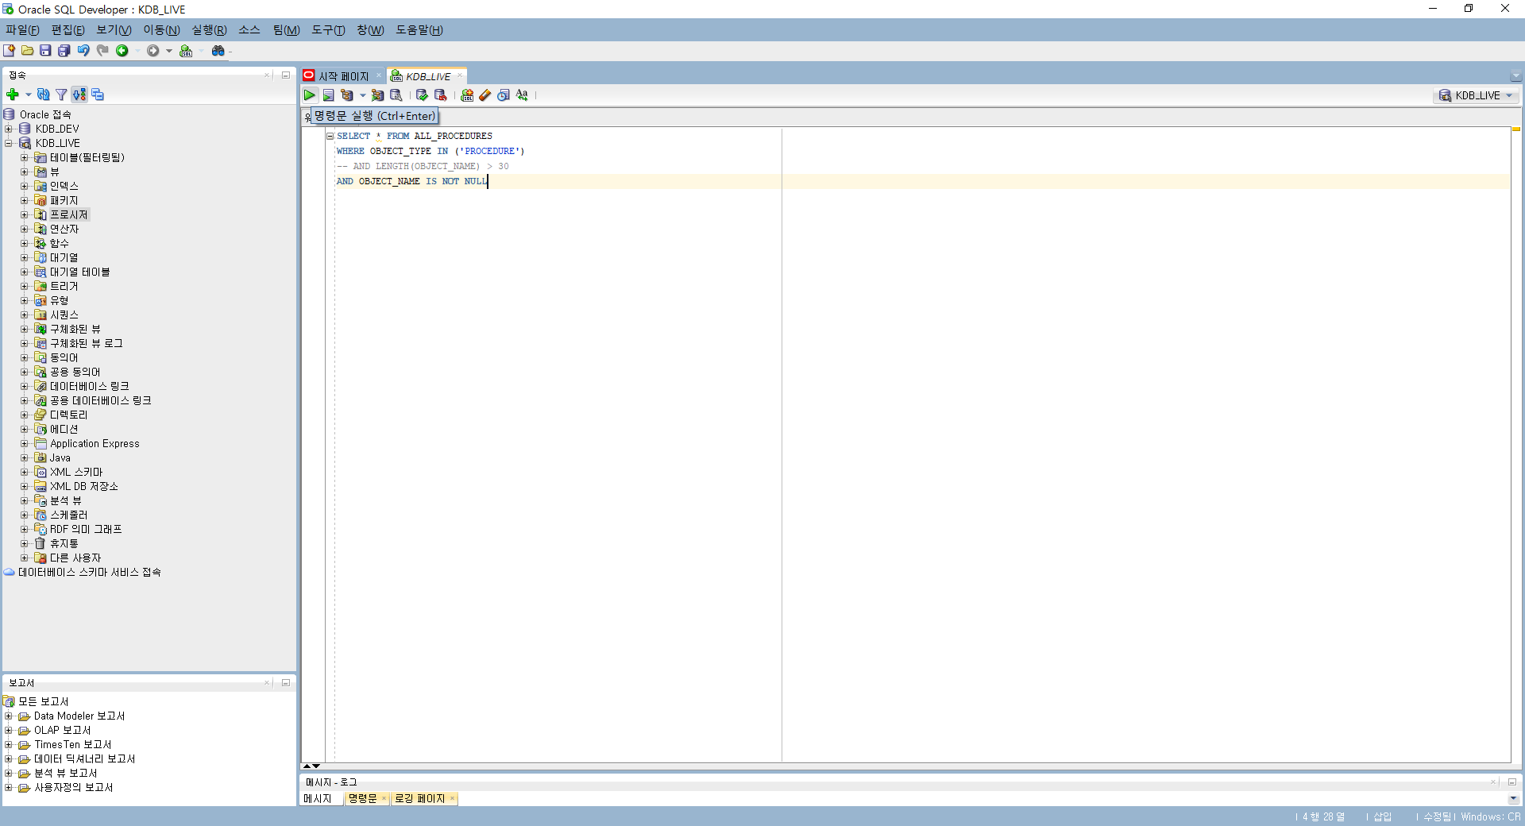Navigate back with the green arrow

pos(122,51)
